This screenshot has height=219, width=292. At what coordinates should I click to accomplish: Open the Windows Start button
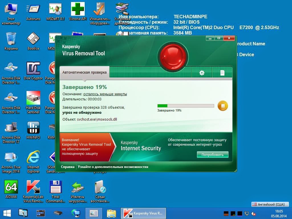tap(7, 213)
